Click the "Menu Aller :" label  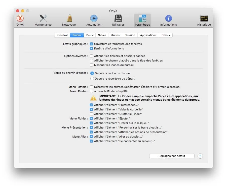80,137
